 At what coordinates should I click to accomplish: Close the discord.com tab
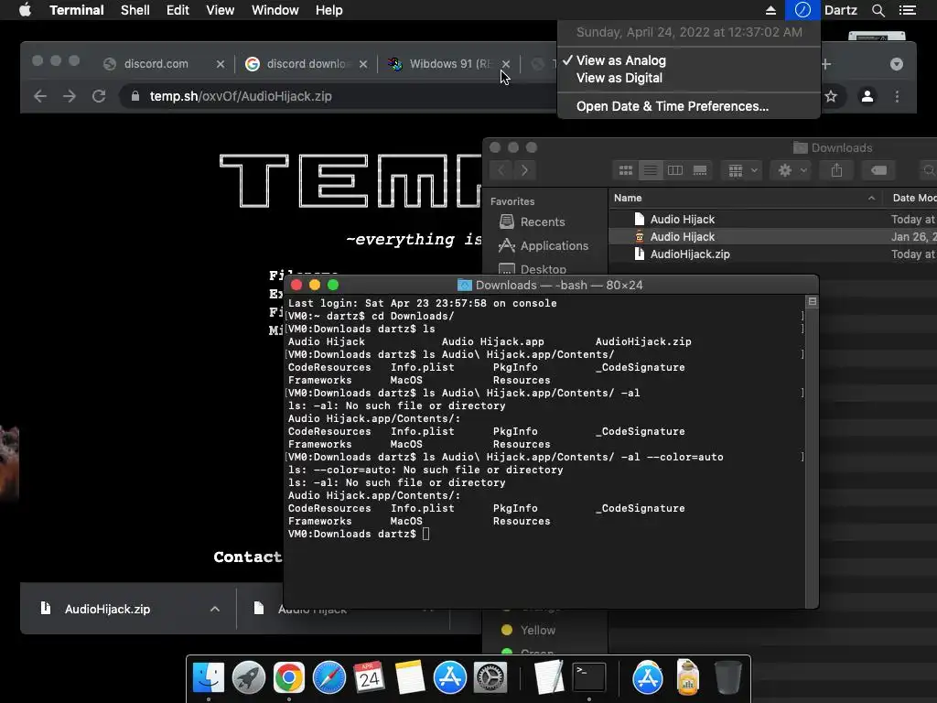[x=220, y=64]
